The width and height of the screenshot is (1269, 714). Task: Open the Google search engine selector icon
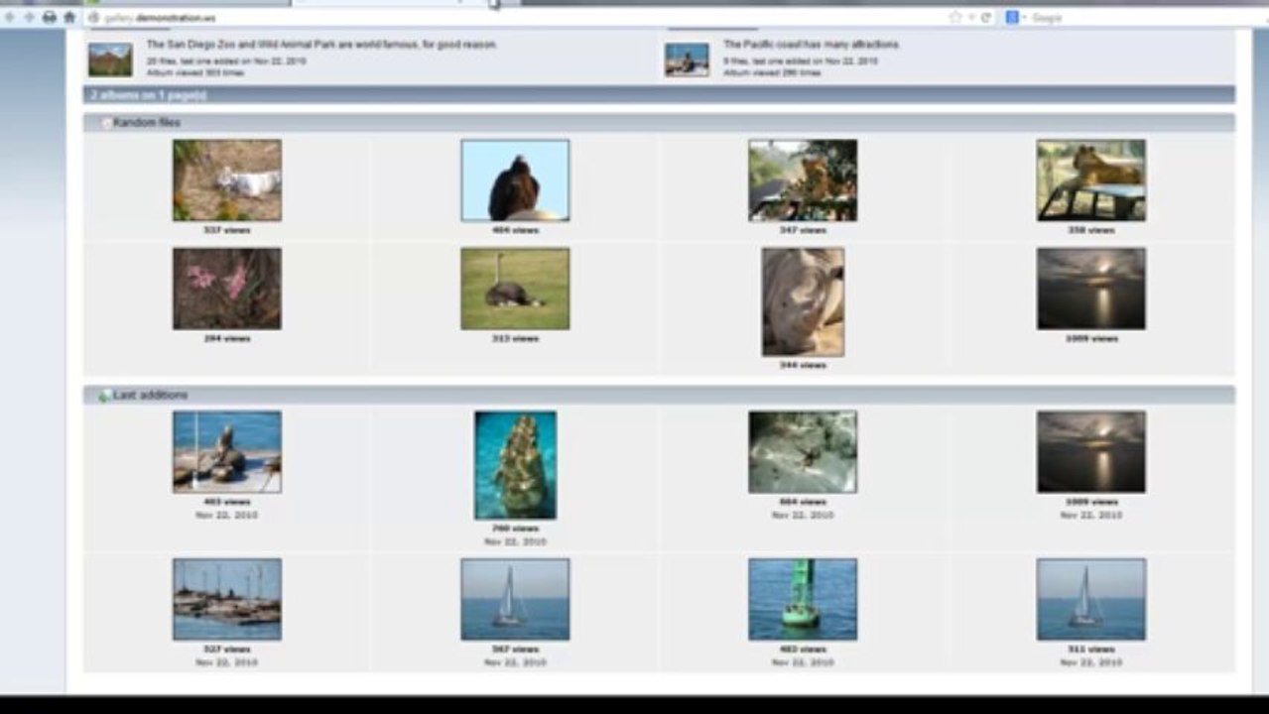tap(1013, 17)
